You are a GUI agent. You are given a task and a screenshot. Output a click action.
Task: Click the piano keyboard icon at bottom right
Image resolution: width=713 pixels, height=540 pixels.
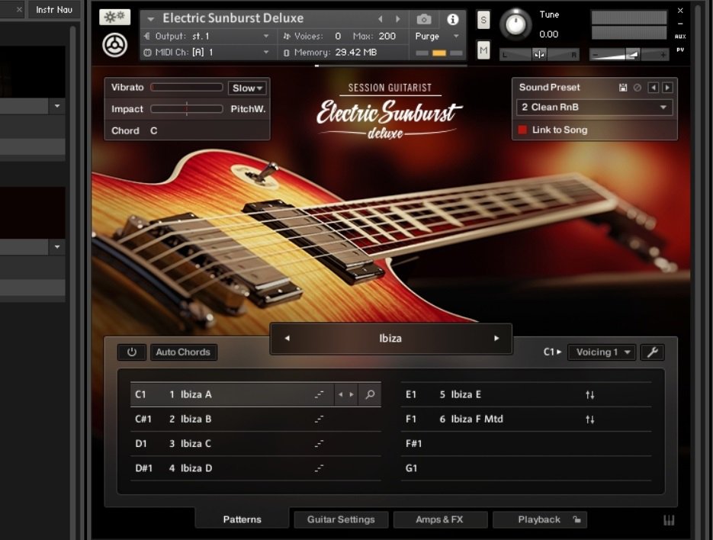click(x=669, y=520)
